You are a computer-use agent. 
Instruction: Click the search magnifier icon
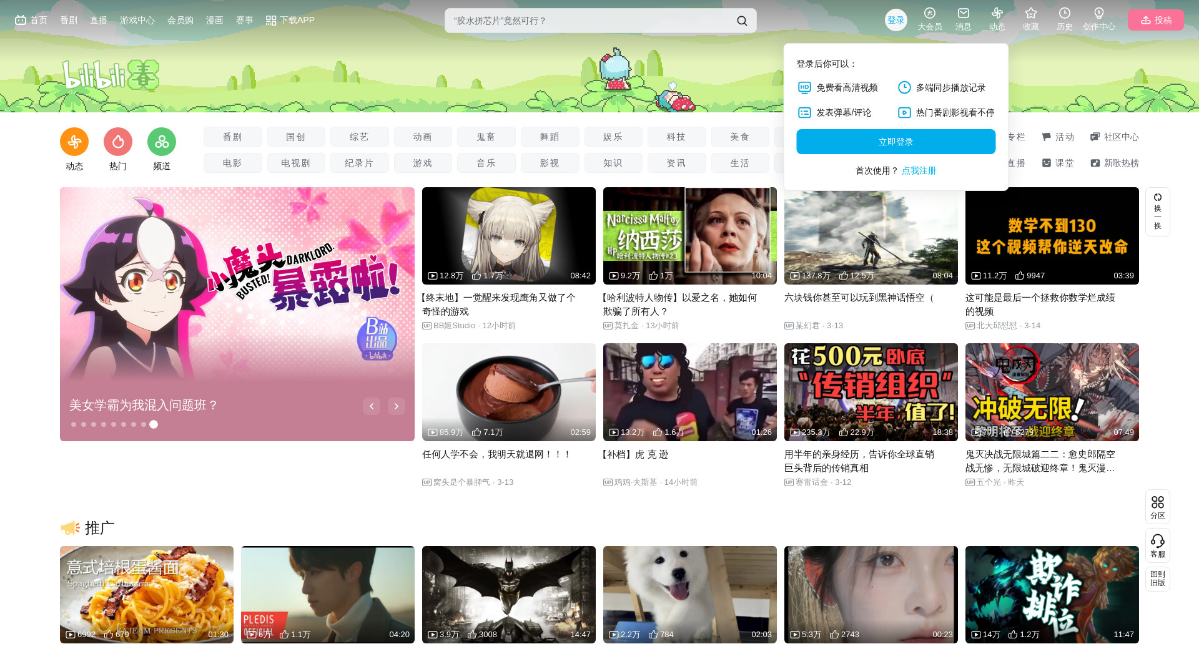(742, 21)
